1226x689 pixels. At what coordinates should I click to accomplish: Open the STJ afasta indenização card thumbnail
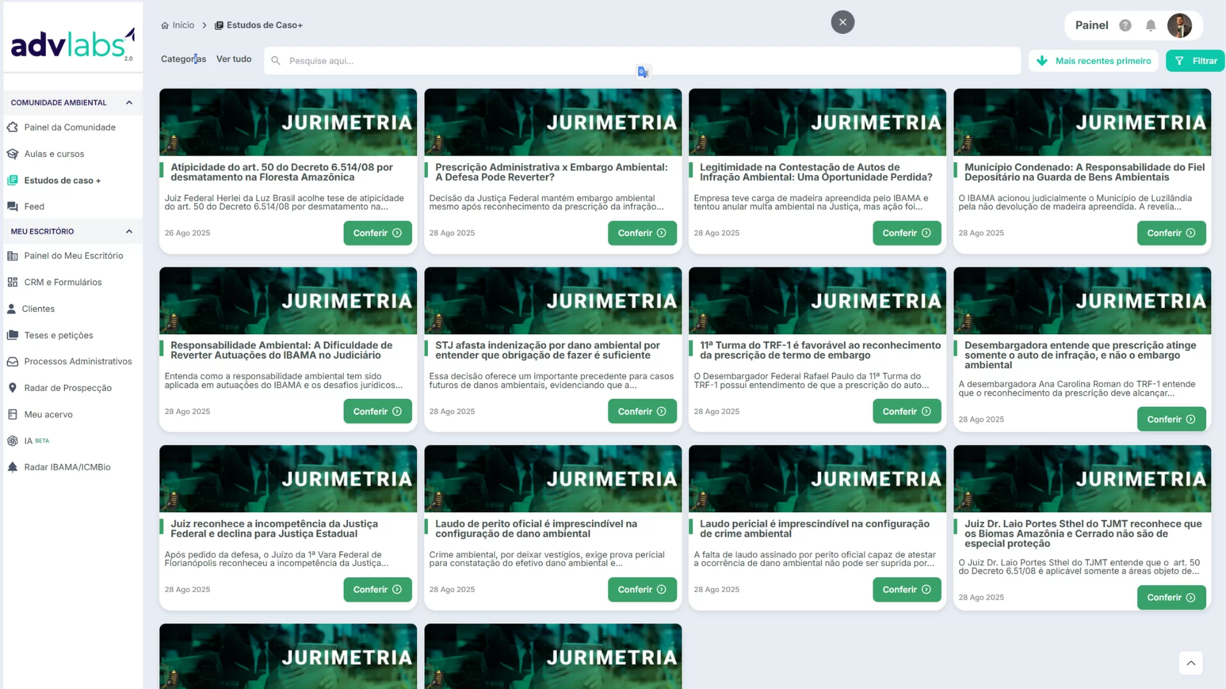tap(552, 300)
